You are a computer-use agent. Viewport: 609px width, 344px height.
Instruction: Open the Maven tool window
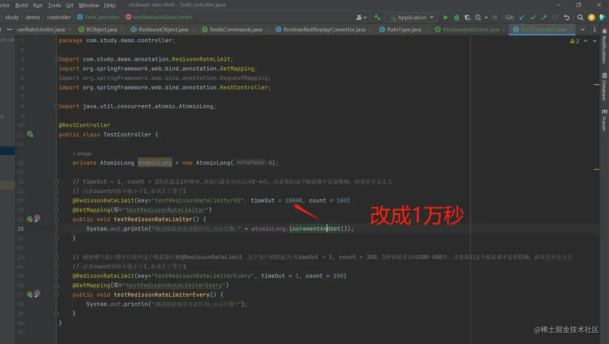(x=604, y=120)
